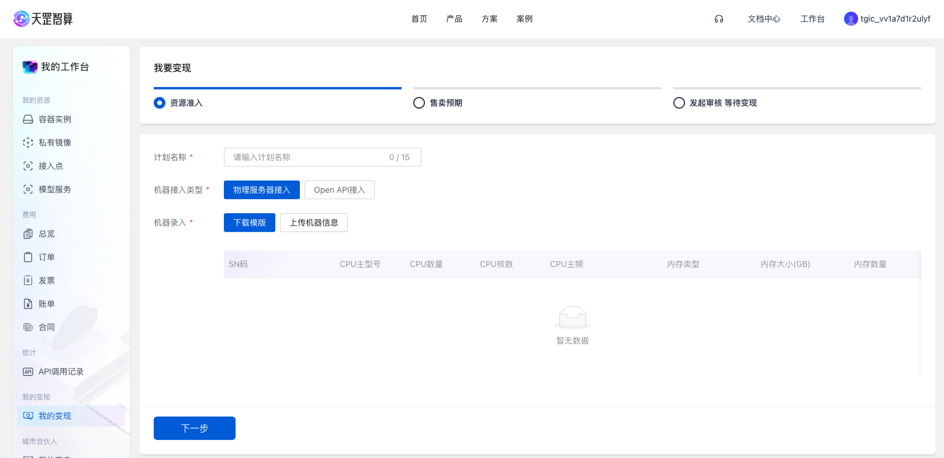
Task: Click the 下载模版 button
Action: pos(250,223)
